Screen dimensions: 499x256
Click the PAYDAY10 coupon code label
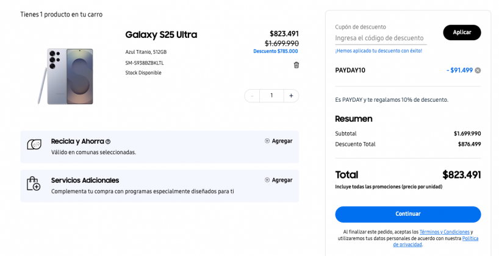350,70
